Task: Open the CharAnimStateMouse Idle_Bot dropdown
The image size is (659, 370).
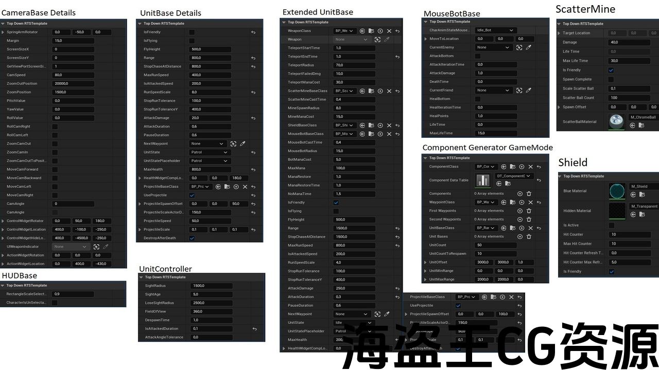Action: [495, 30]
